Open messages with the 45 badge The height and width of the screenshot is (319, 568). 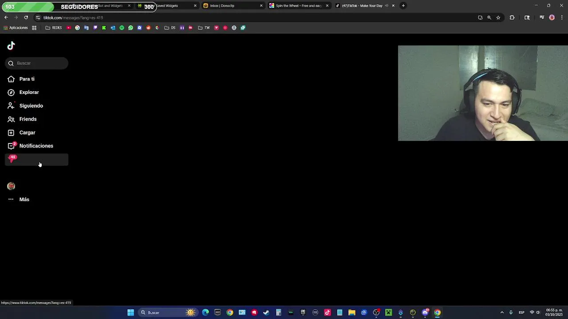point(37,159)
